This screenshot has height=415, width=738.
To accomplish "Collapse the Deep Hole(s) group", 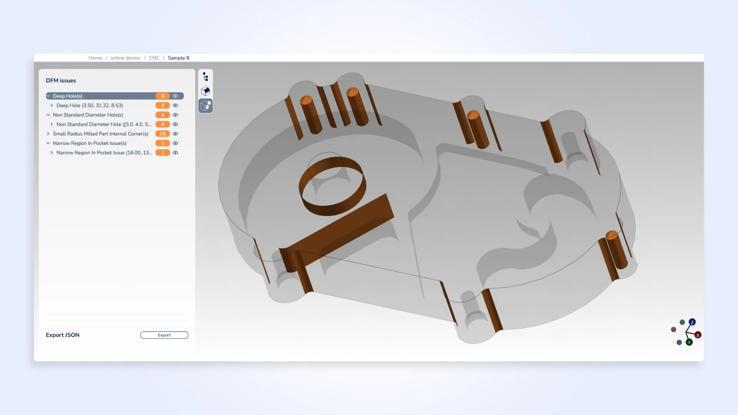I will [48, 96].
